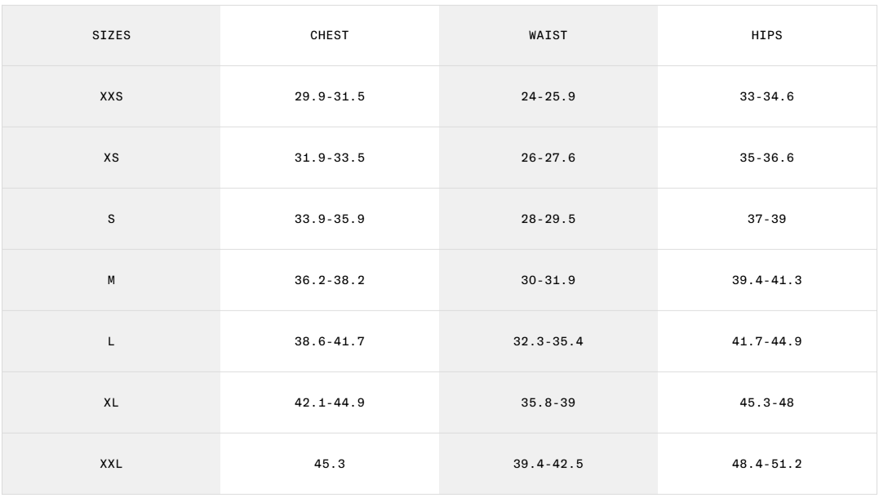Click the S size row label
Screen dimensions: 879x498
[111, 220]
